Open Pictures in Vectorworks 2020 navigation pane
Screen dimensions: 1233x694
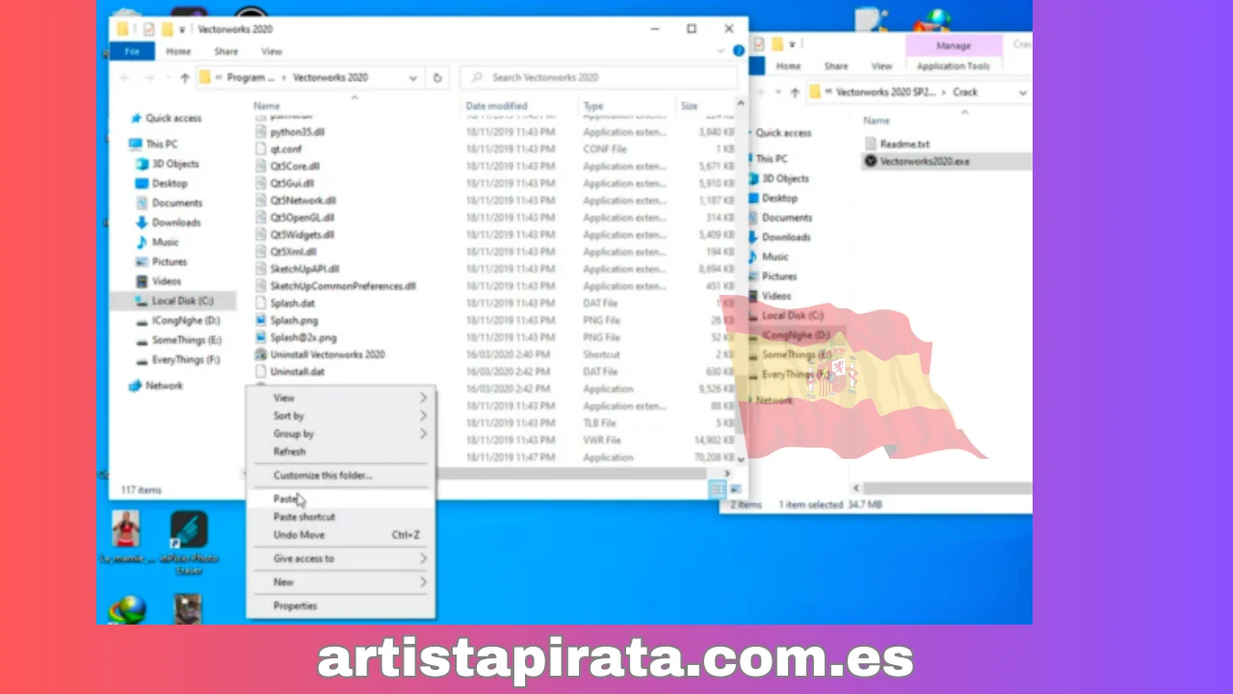coord(161,262)
